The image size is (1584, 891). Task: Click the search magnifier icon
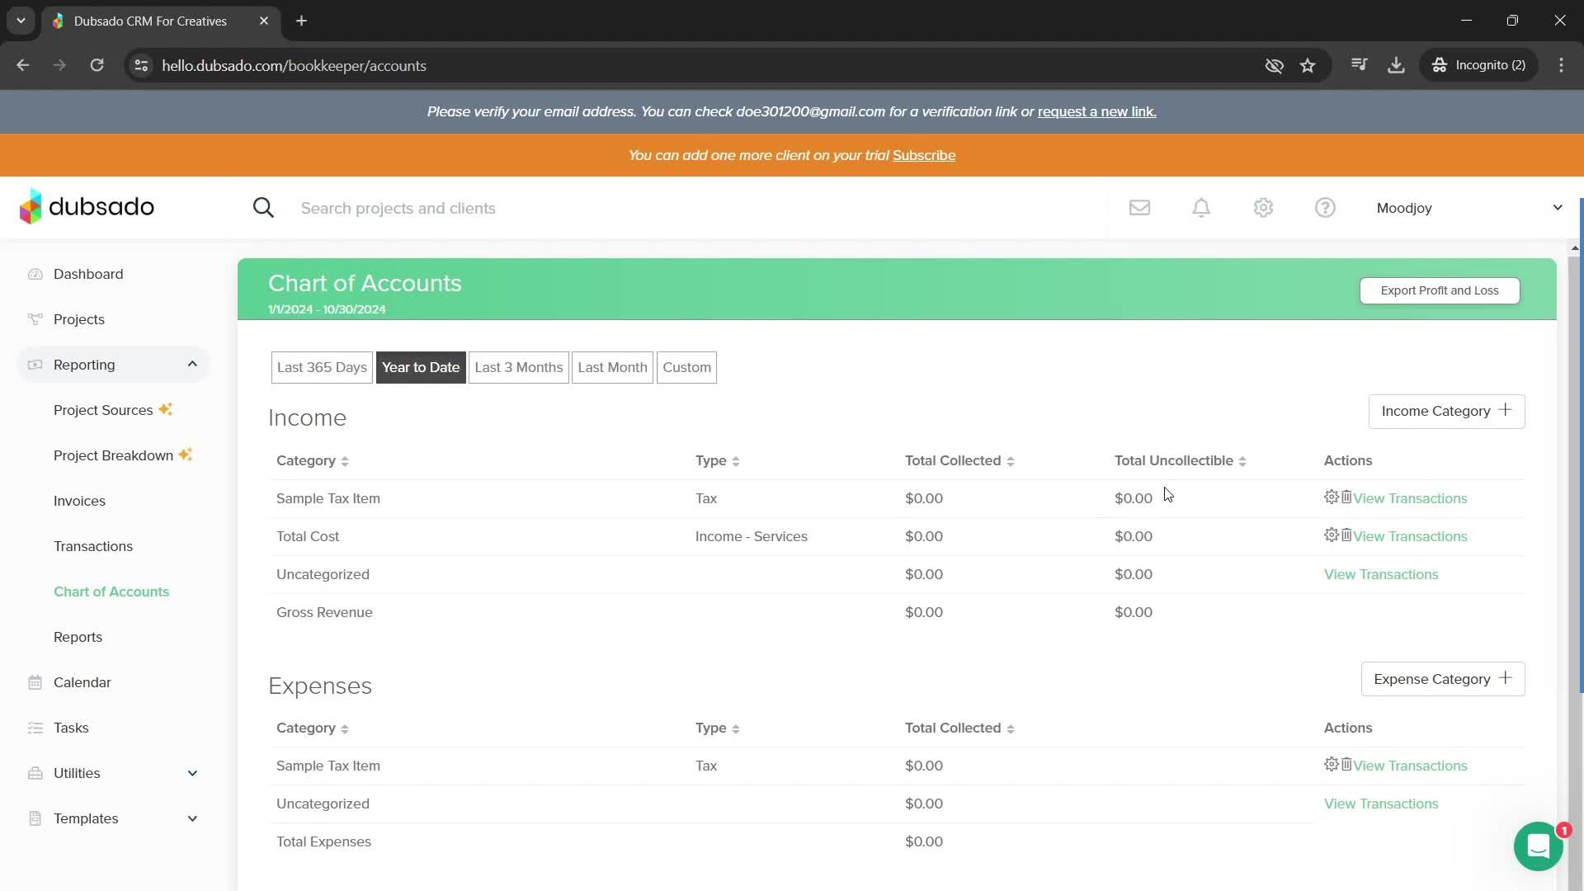pos(263,208)
